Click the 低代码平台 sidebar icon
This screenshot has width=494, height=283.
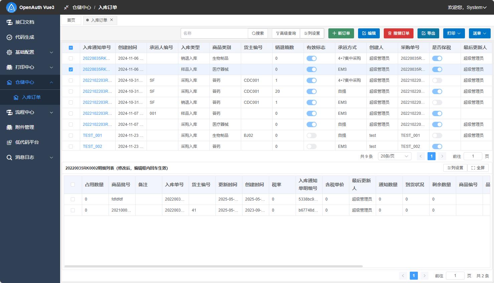tap(9, 142)
